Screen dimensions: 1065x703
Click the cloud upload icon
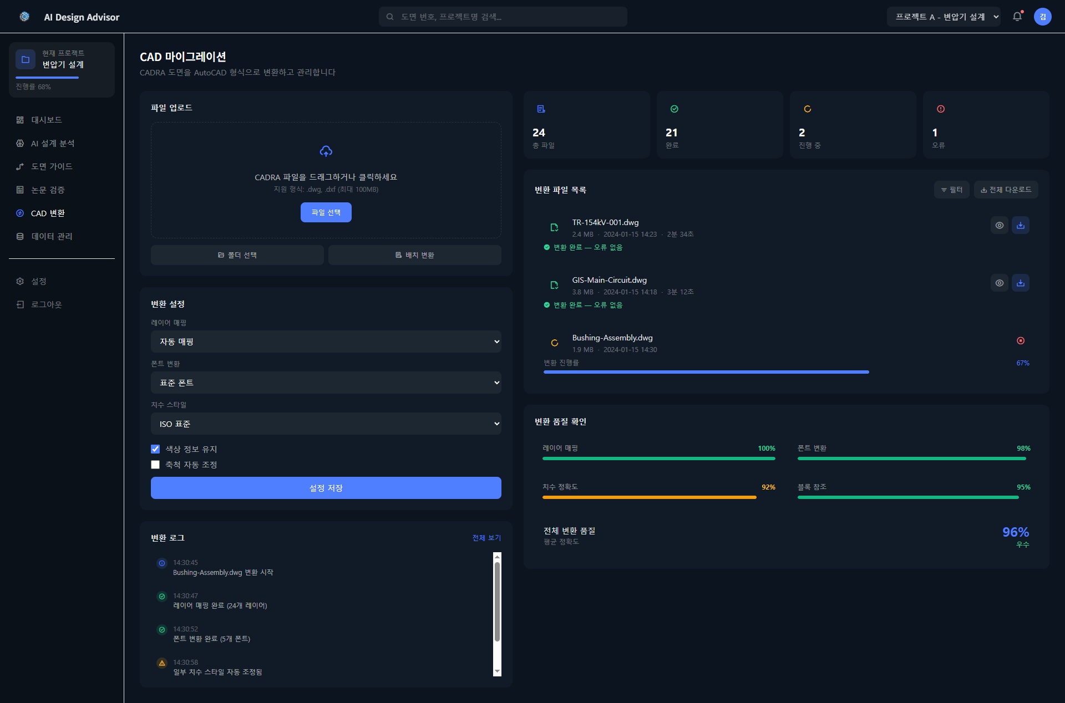pos(326,151)
